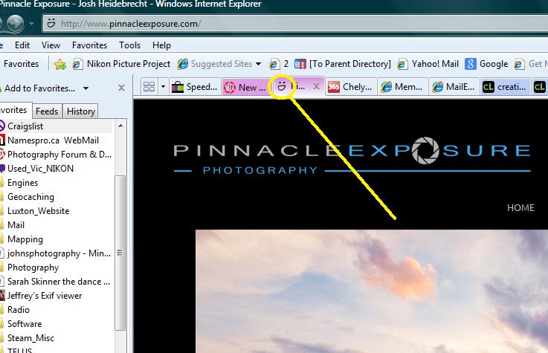Open the View menu

51,45
